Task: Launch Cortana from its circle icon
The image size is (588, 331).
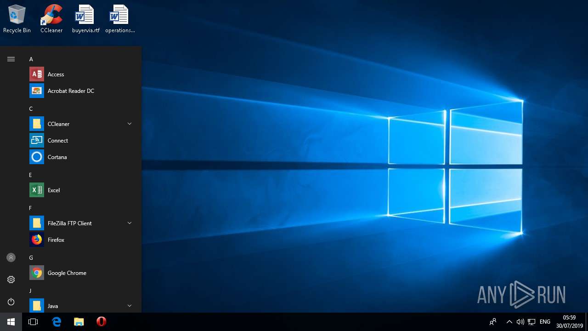Action: (x=37, y=157)
